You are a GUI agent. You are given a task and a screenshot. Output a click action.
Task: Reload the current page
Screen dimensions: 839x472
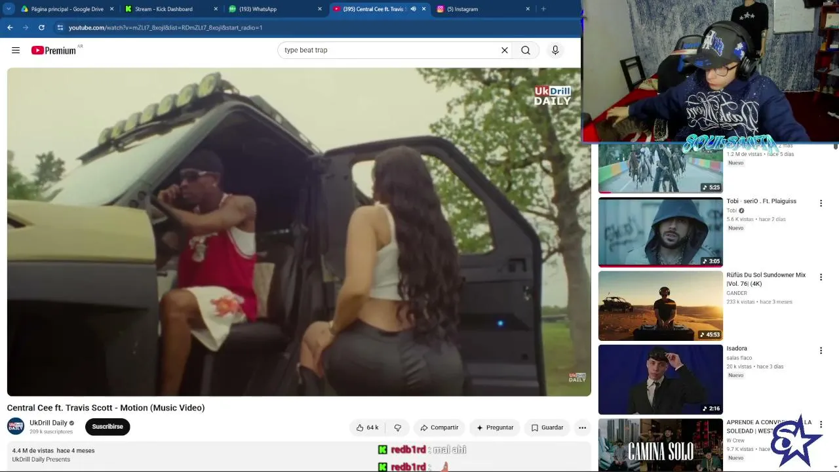click(41, 28)
